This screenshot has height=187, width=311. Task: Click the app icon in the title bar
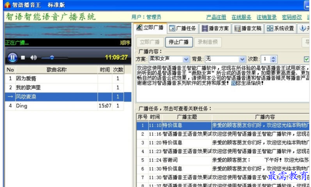(x=7, y=5)
